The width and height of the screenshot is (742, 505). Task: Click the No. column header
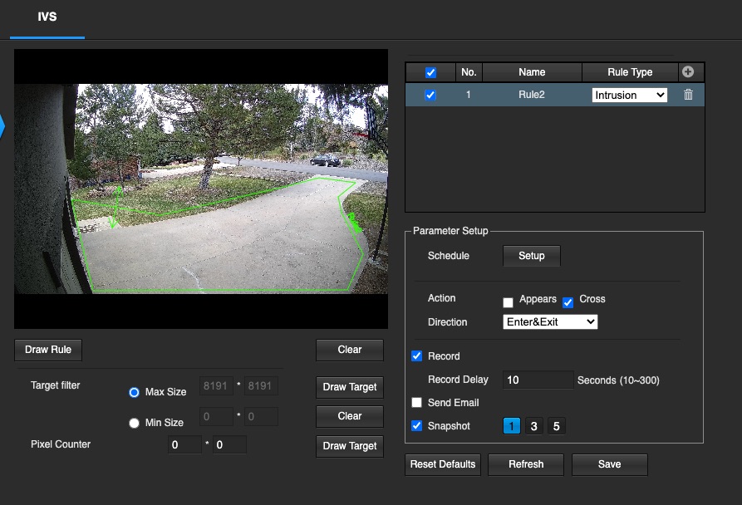click(x=469, y=72)
